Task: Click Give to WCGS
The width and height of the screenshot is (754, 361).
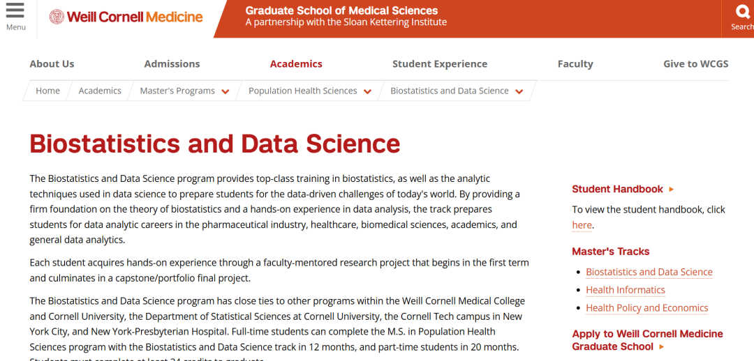Action: click(x=695, y=63)
